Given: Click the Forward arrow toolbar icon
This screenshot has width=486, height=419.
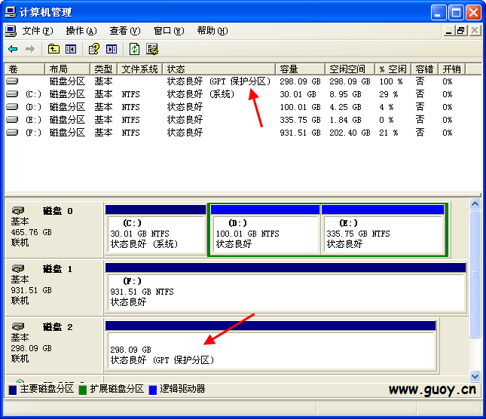Looking at the screenshot, I should tap(29, 49).
